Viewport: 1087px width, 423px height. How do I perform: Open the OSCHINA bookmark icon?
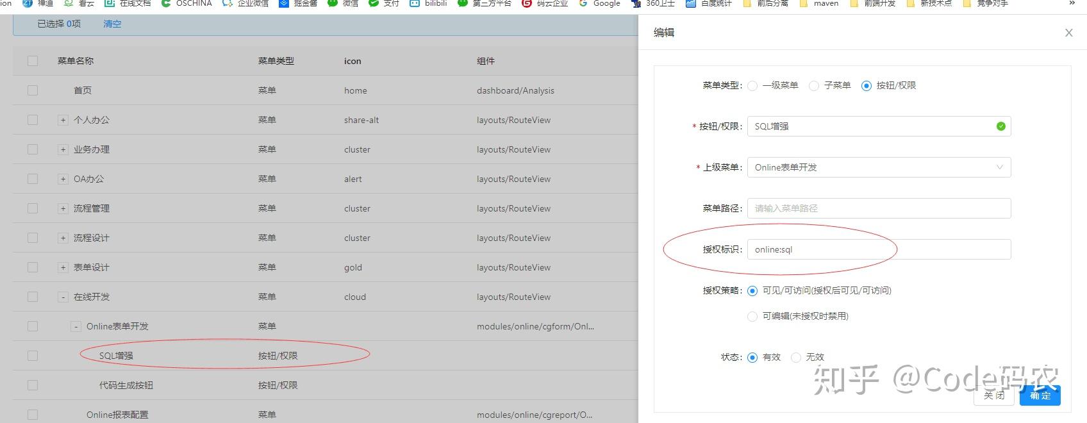(x=165, y=3)
